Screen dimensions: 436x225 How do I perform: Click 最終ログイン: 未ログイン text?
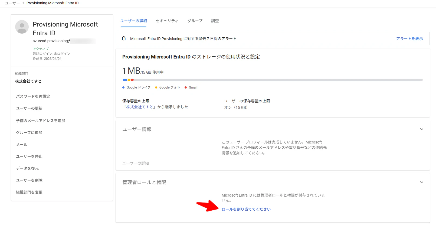(x=51, y=54)
